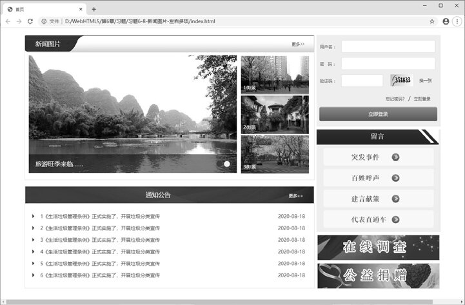Viewport: 465px width, 305px height.
Task: Click the 通知公告 section heading
Action: pyautogui.click(x=158, y=195)
